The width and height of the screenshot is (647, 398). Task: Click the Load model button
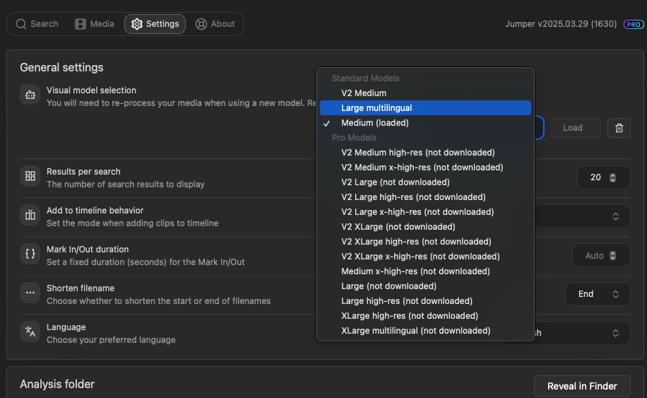tap(572, 128)
